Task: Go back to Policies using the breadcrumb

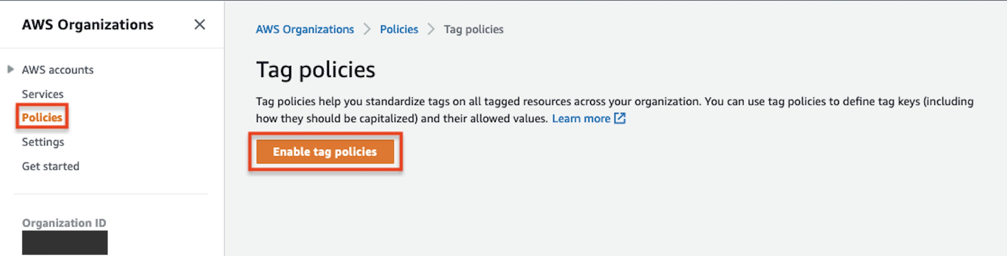Action: tap(399, 29)
